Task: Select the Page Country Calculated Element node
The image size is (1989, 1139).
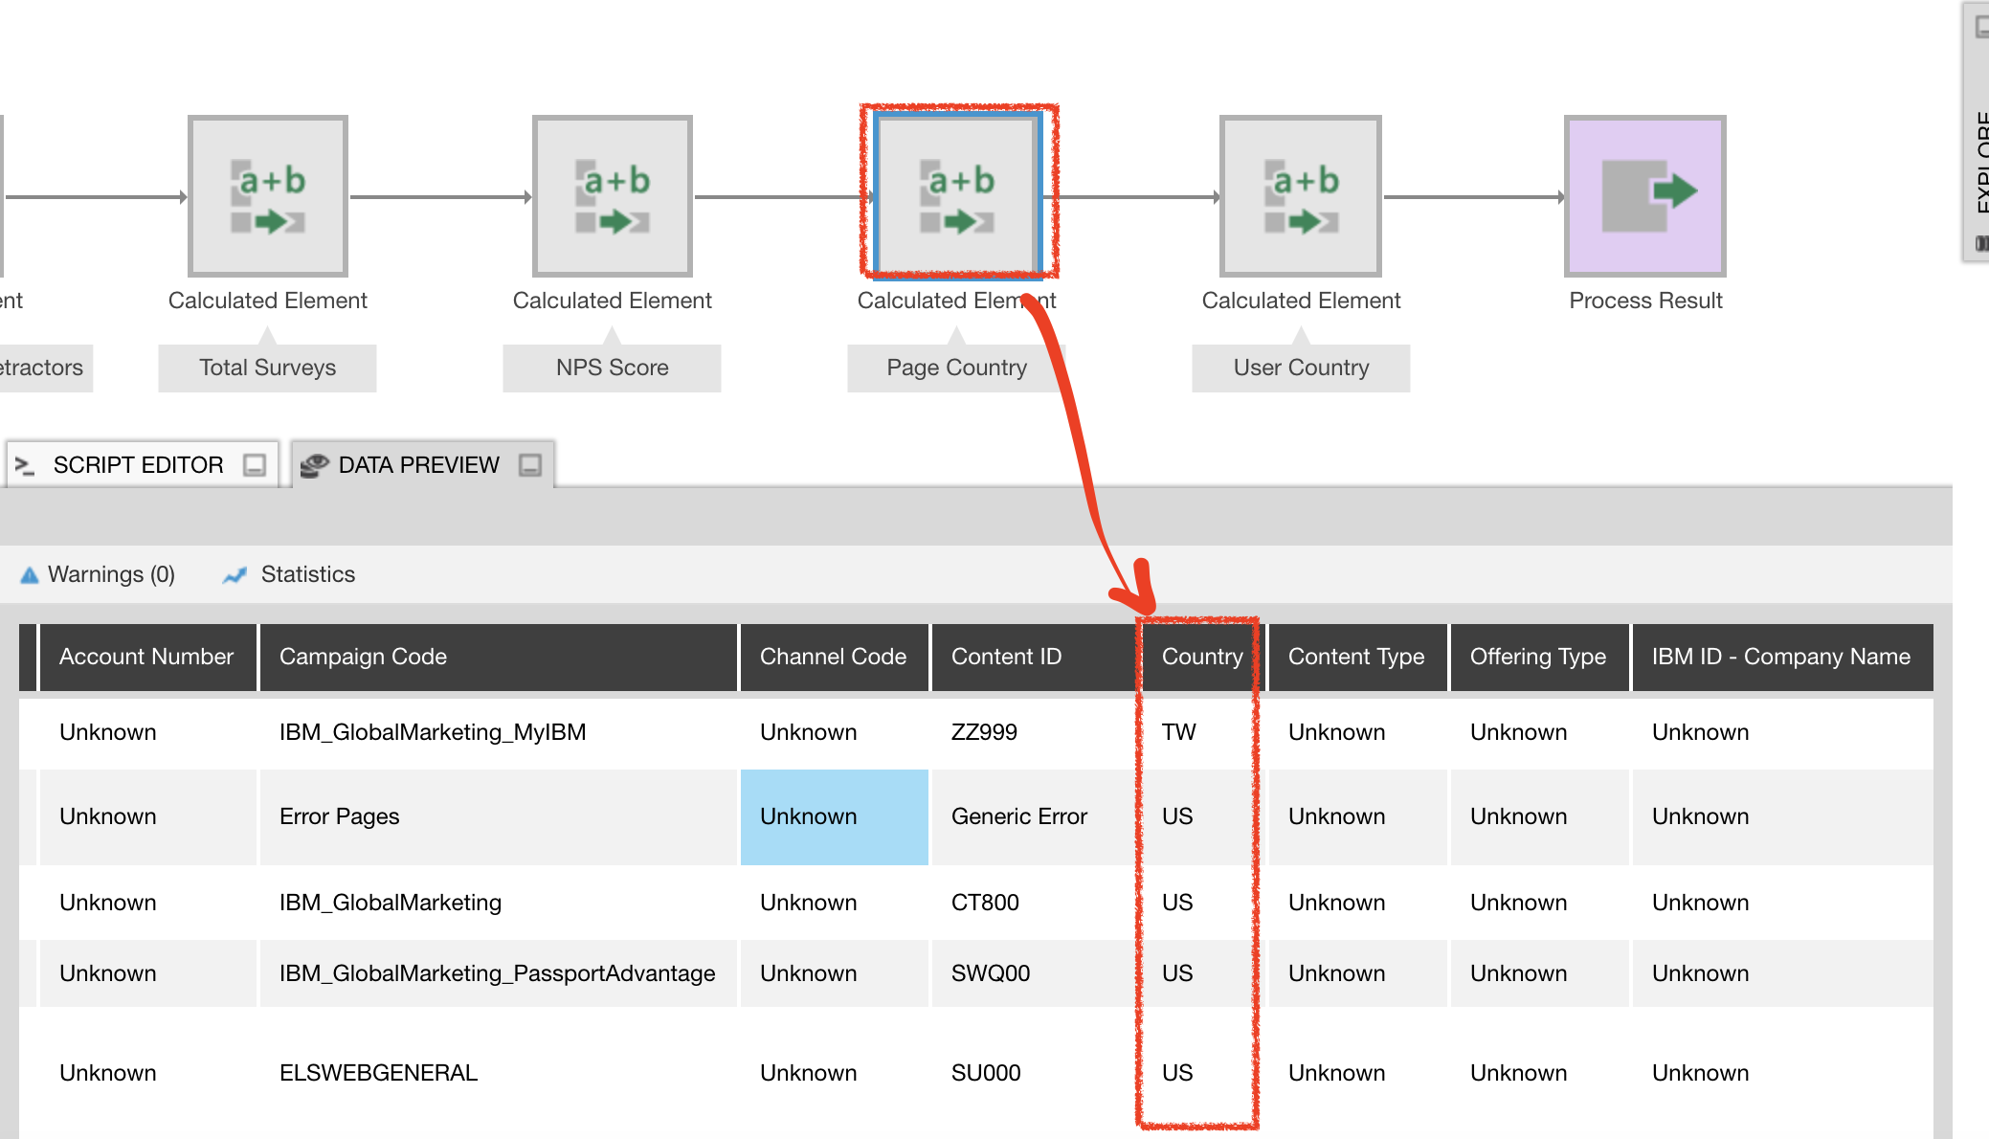Action: [x=957, y=196]
